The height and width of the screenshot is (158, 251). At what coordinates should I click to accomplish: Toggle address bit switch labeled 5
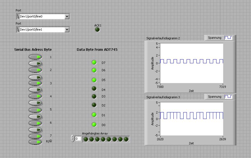point(35,110)
